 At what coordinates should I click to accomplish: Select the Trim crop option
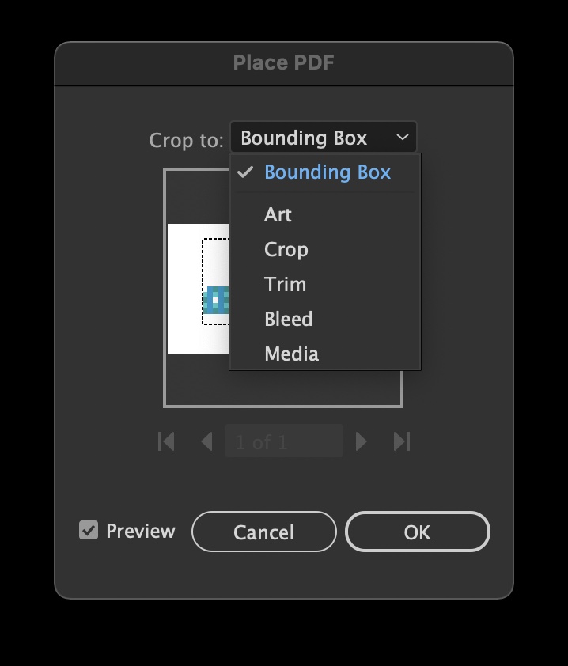click(285, 284)
